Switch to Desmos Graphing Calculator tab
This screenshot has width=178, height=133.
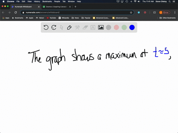[x=56, y=7]
